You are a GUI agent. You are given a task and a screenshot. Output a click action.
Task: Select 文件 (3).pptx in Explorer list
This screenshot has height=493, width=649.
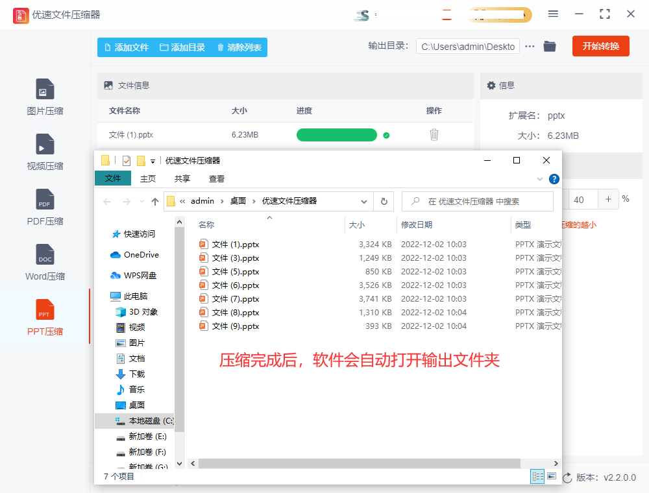point(235,258)
